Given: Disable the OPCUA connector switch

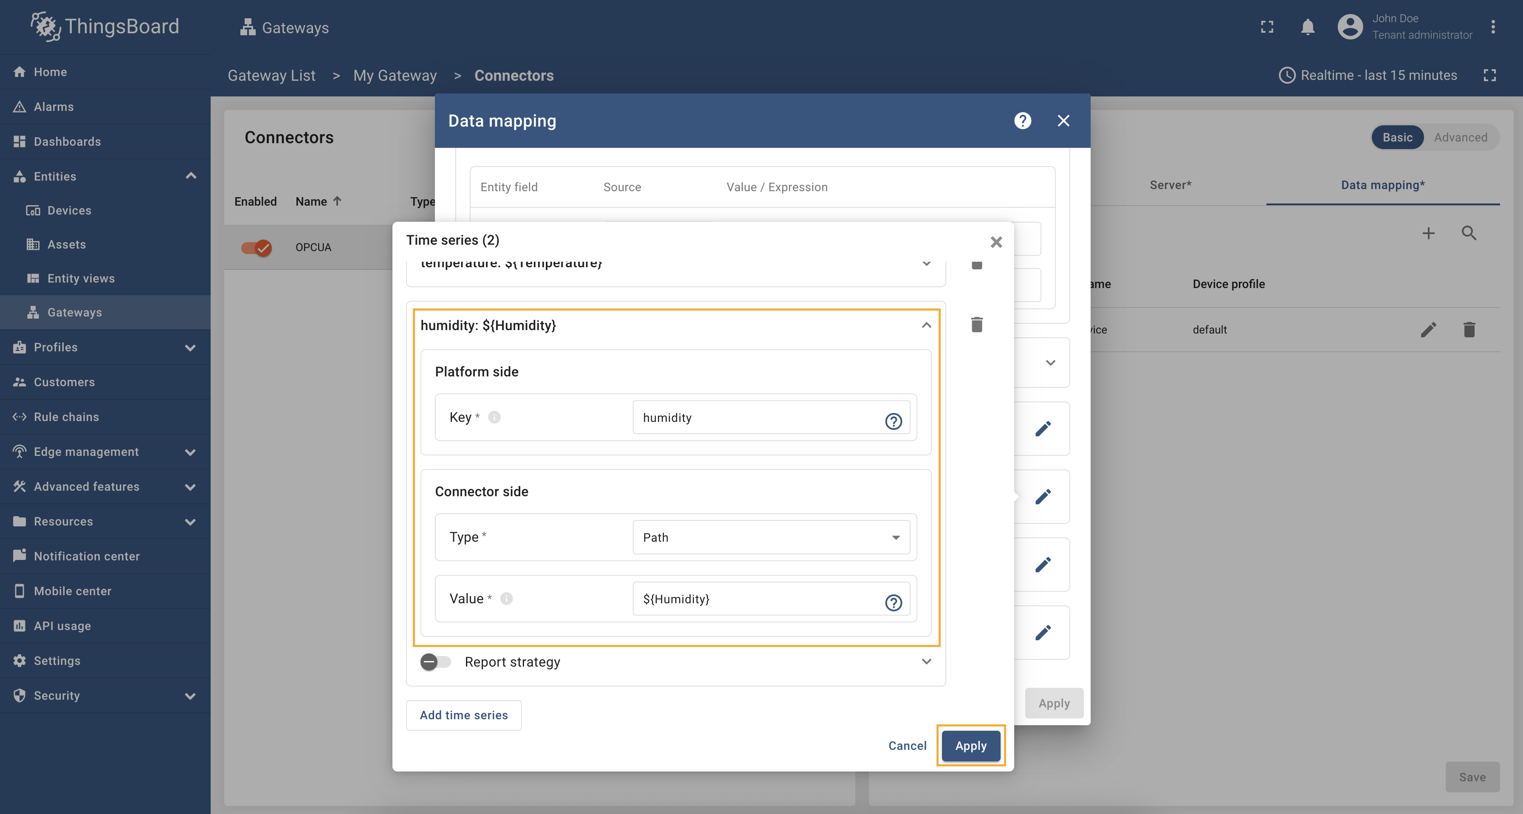Looking at the screenshot, I should pos(257,247).
